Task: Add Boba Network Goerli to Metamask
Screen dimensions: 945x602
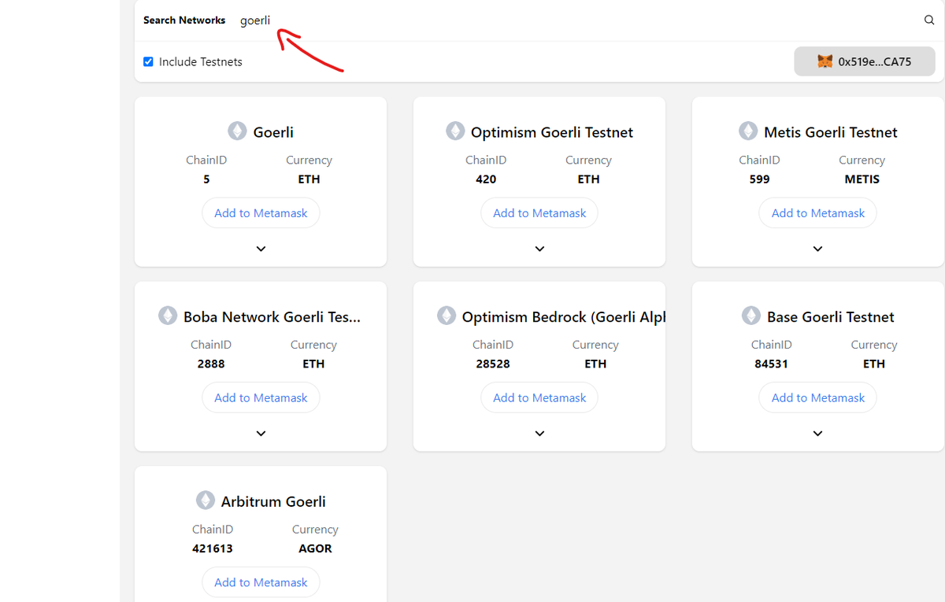Action: click(x=261, y=398)
